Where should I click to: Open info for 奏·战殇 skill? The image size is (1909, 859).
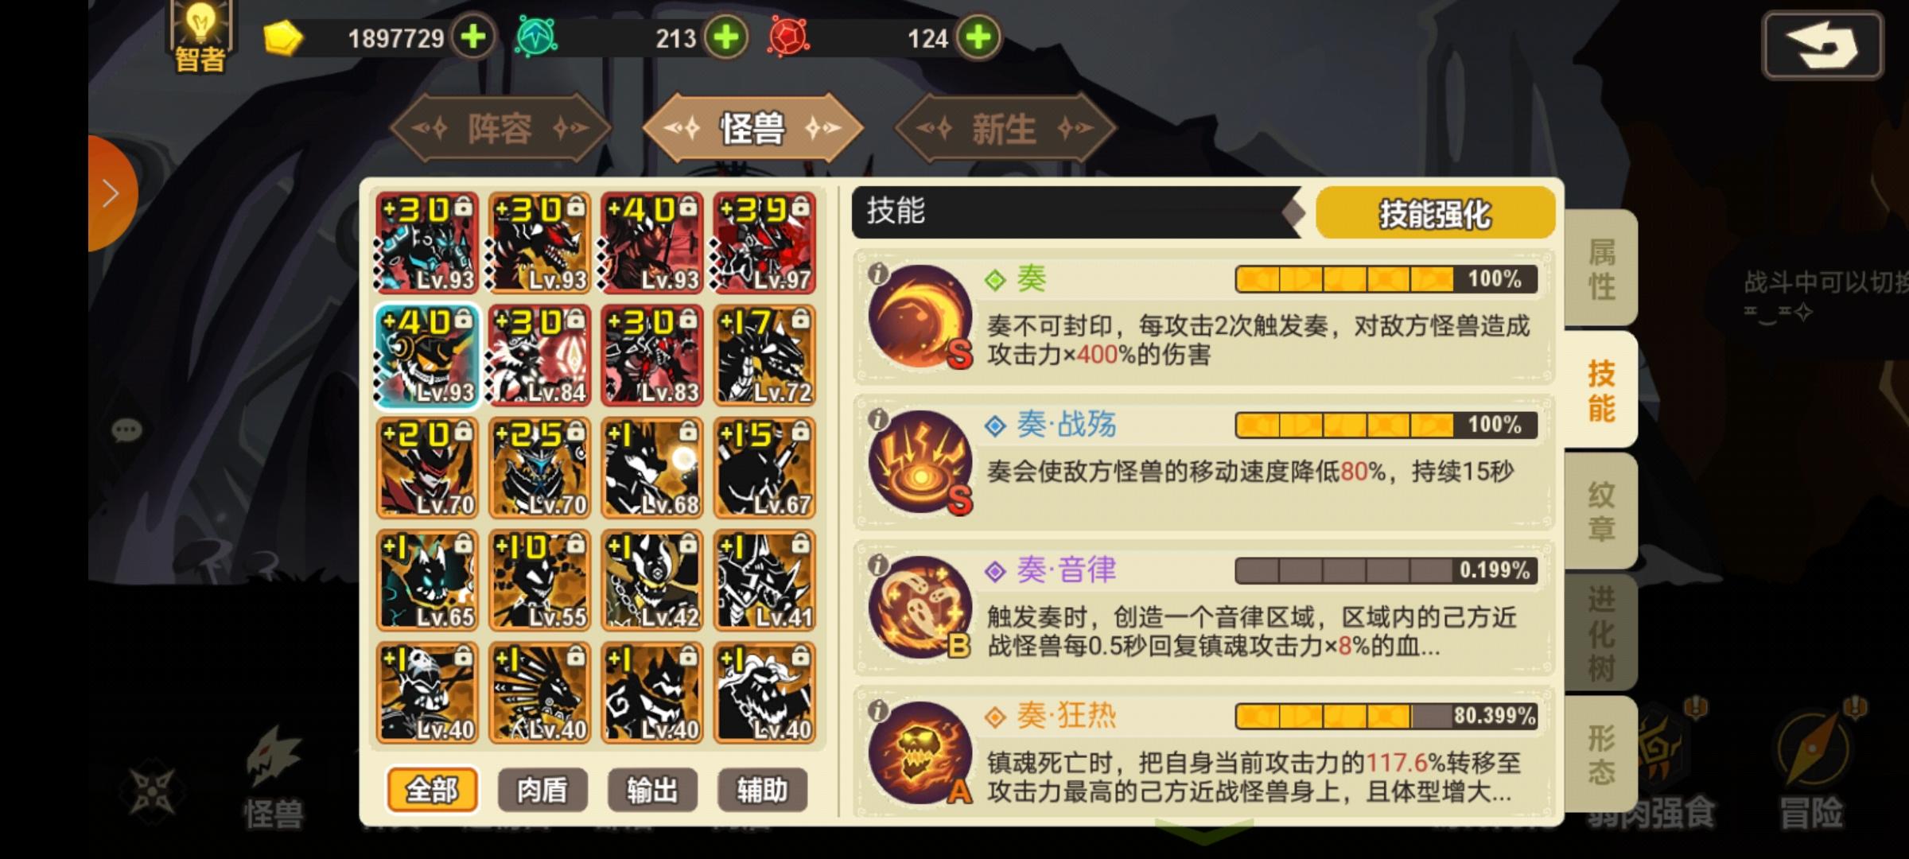[878, 419]
